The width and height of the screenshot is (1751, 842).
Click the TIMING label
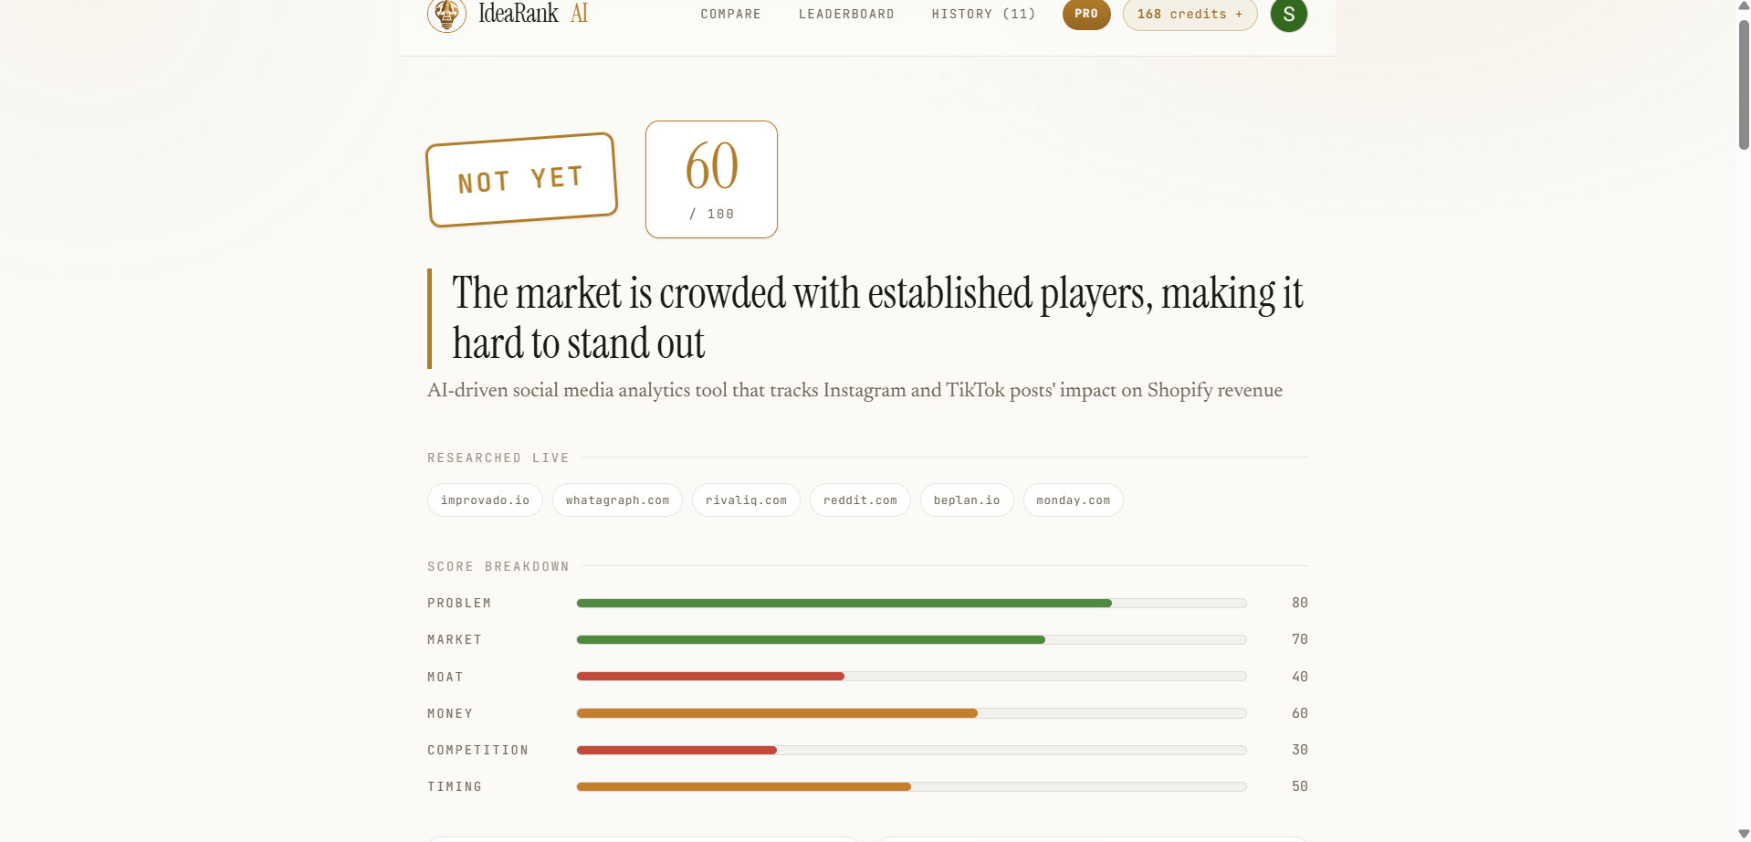[x=455, y=786]
